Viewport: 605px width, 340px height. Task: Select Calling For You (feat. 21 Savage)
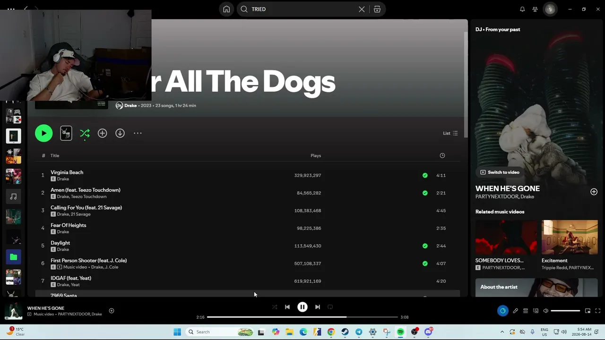click(x=248, y=211)
